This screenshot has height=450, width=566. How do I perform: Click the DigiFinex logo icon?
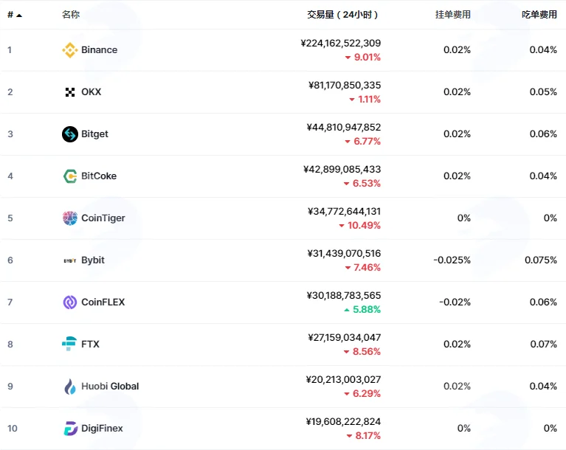[x=70, y=429]
